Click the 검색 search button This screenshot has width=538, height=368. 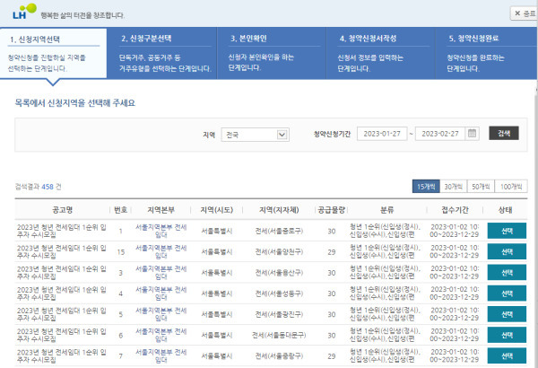tap(504, 134)
